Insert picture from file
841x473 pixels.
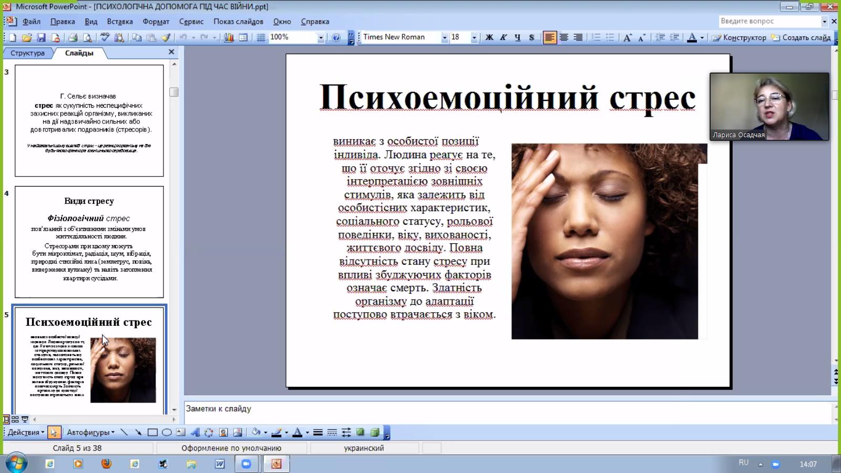coord(238,433)
